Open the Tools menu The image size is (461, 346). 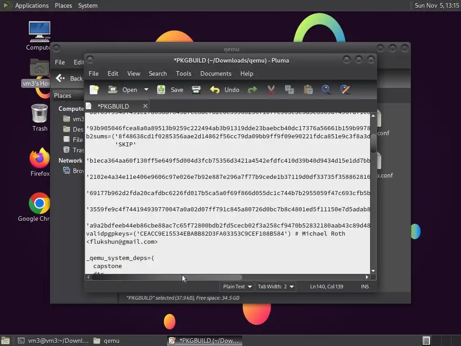tap(184, 73)
